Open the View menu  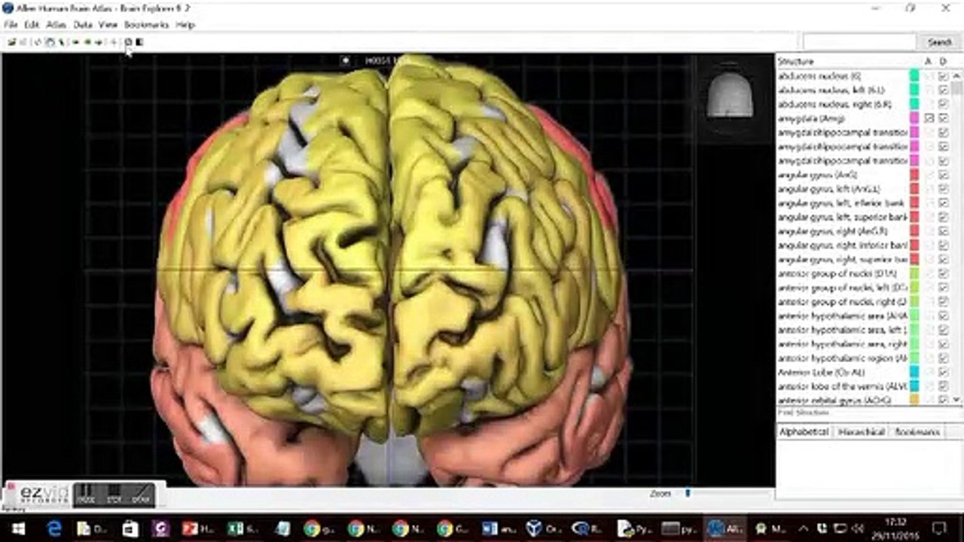pyautogui.click(x=108, y=25)
